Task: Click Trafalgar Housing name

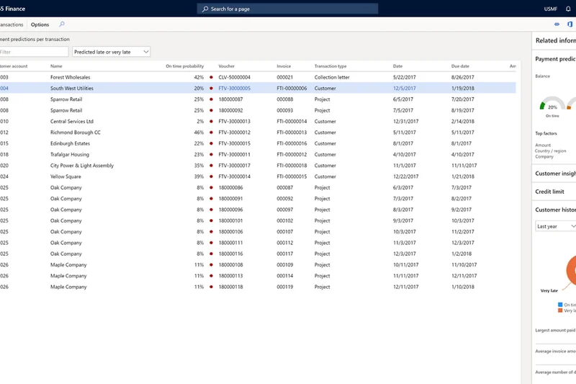Action: coord(69,154)
